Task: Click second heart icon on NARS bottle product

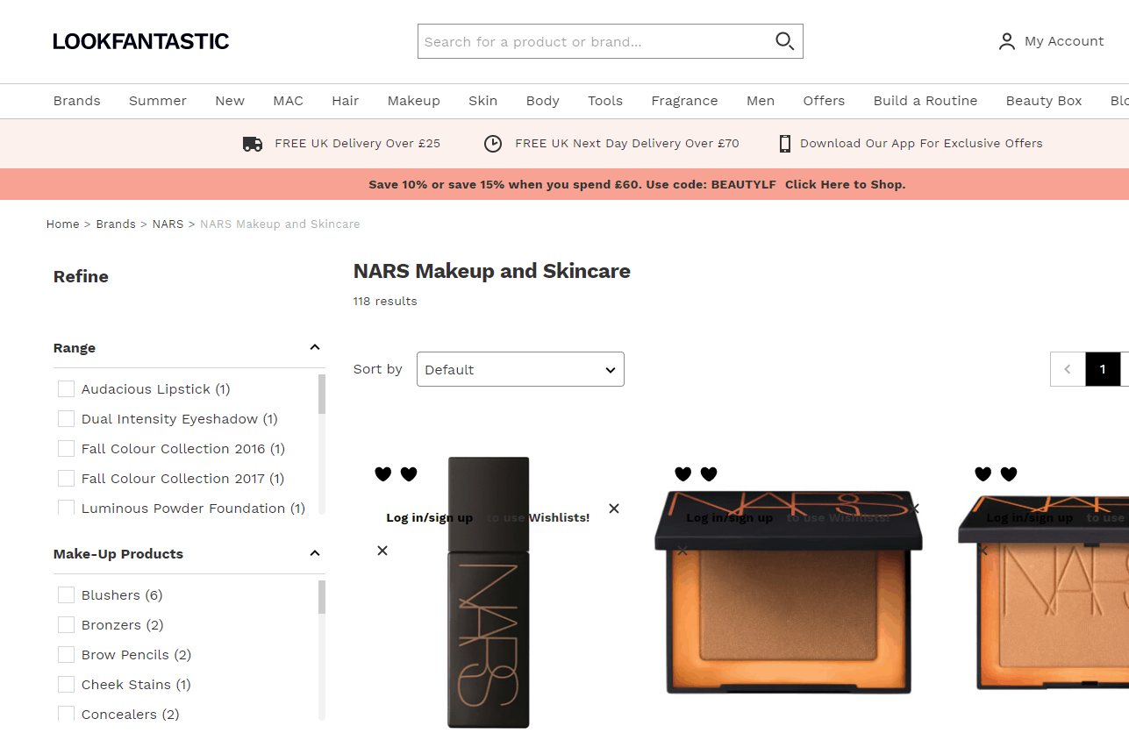Action: point(409,474)
